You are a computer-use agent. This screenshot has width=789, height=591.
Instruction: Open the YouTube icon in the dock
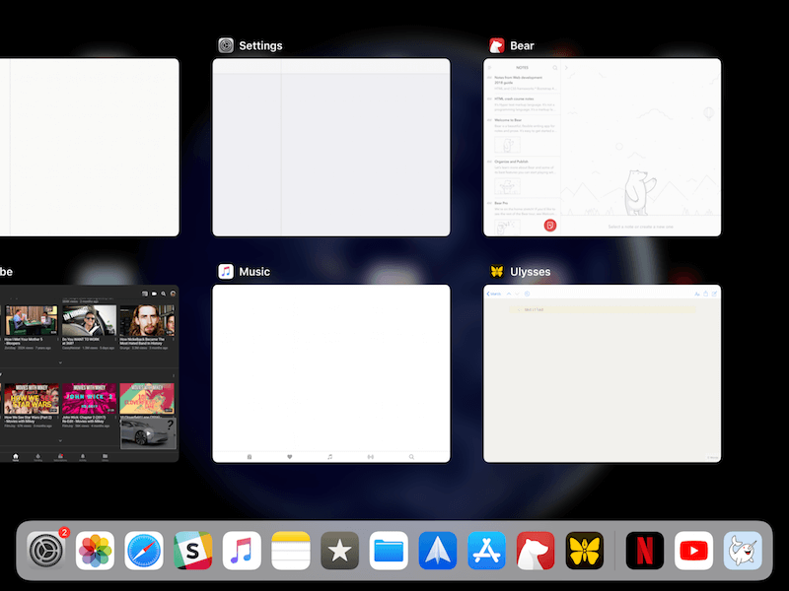pos(694,552)
